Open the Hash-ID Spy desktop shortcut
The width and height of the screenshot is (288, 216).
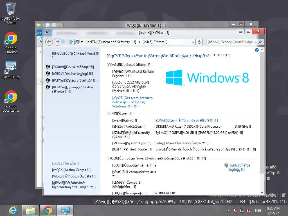tap(11, 70)
